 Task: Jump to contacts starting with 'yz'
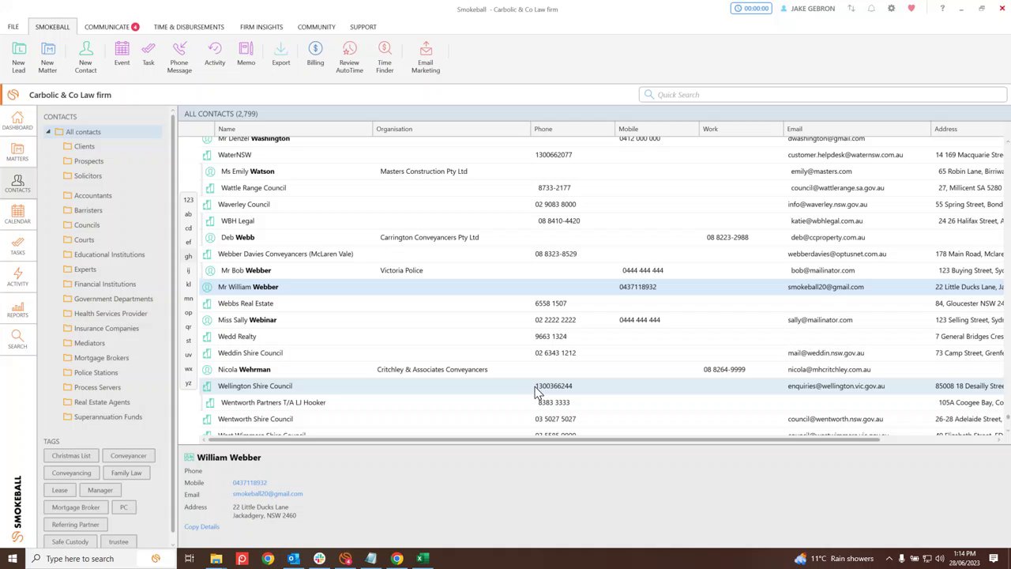[188, 383]
